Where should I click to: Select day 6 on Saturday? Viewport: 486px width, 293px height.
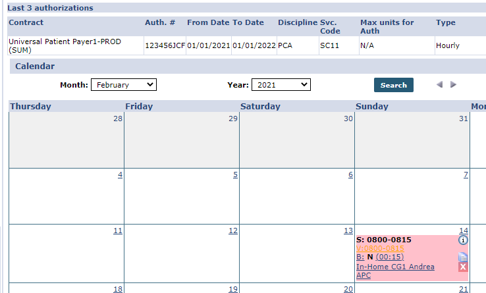pos(350,175)
